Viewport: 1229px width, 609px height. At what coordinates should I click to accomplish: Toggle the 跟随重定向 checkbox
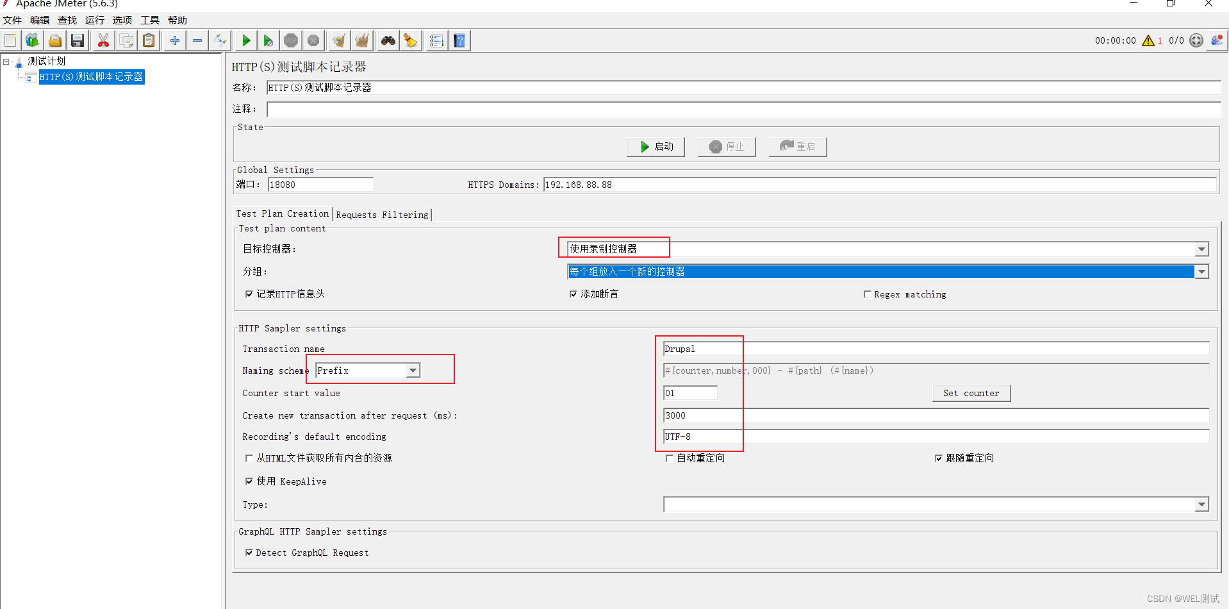(x=939, y=458)
